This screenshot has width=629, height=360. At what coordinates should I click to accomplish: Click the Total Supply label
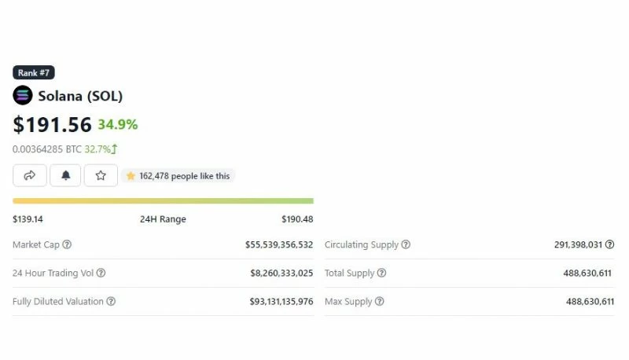[349, 273]
